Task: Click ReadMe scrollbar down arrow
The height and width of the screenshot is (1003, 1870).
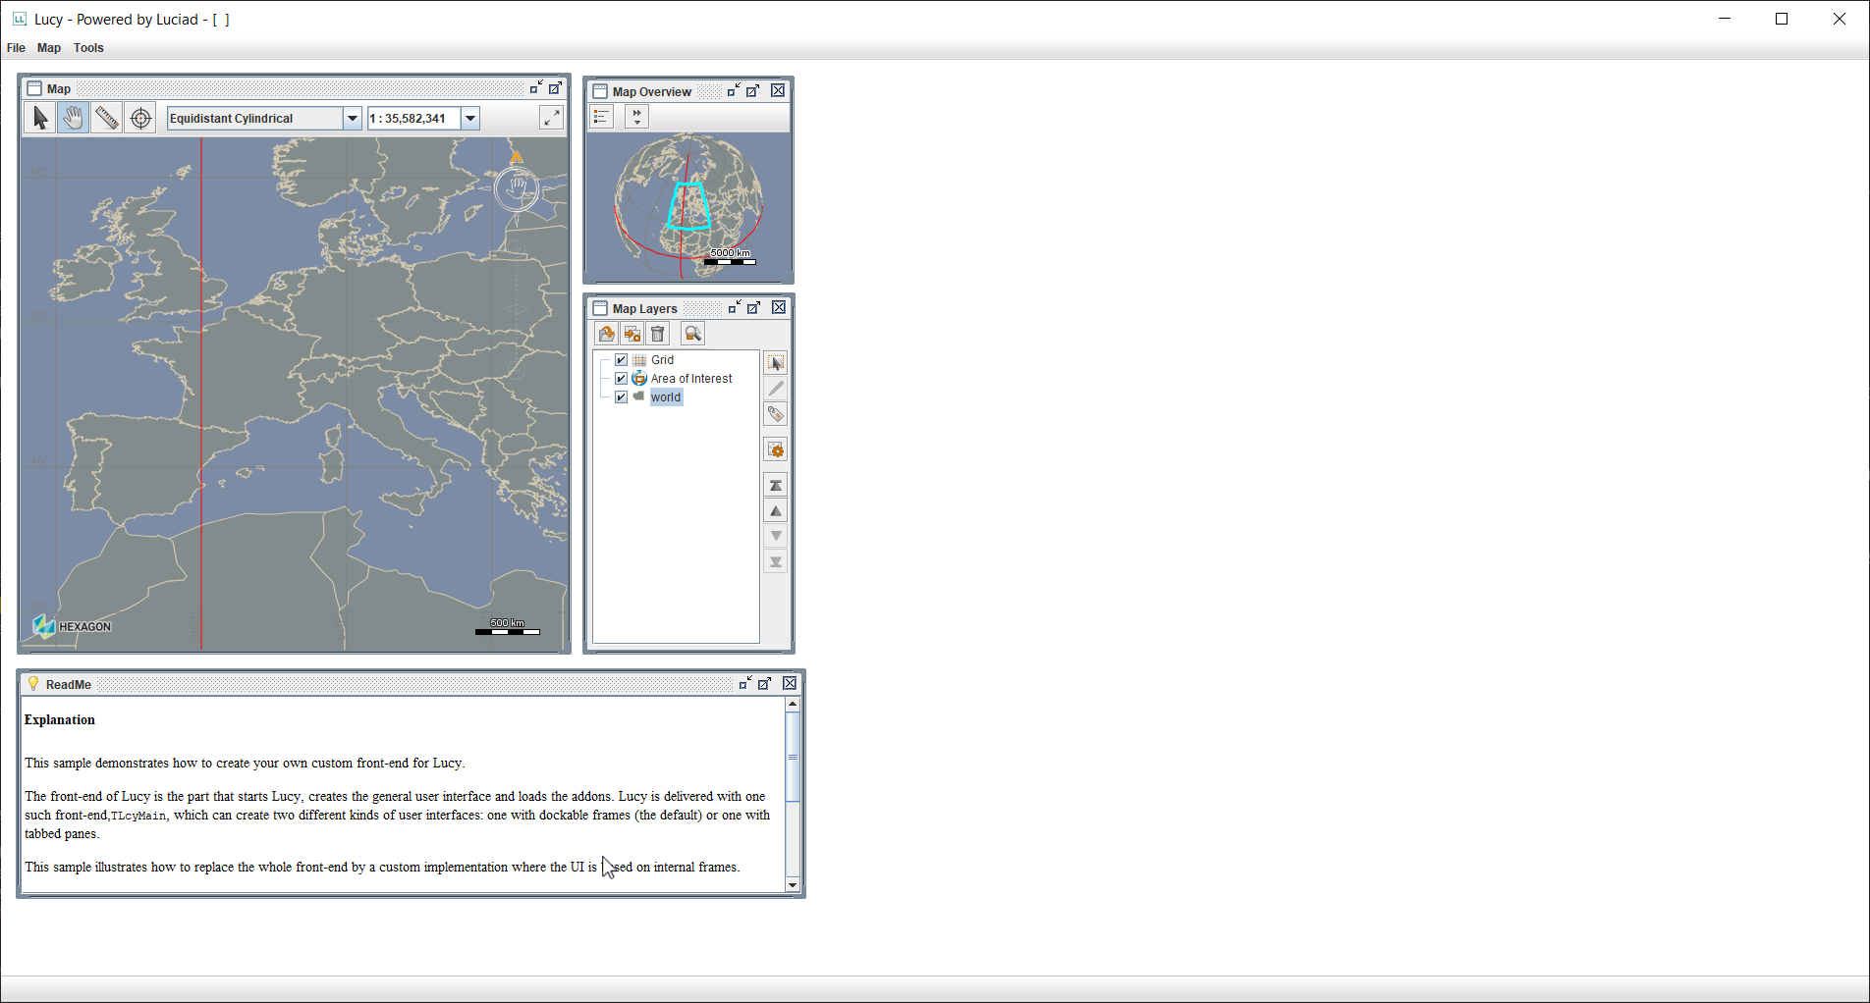Action: coord(793,884)
